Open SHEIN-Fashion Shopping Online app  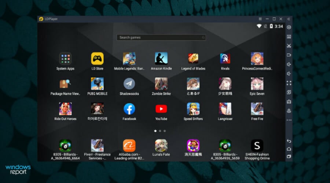coord(257,146)
